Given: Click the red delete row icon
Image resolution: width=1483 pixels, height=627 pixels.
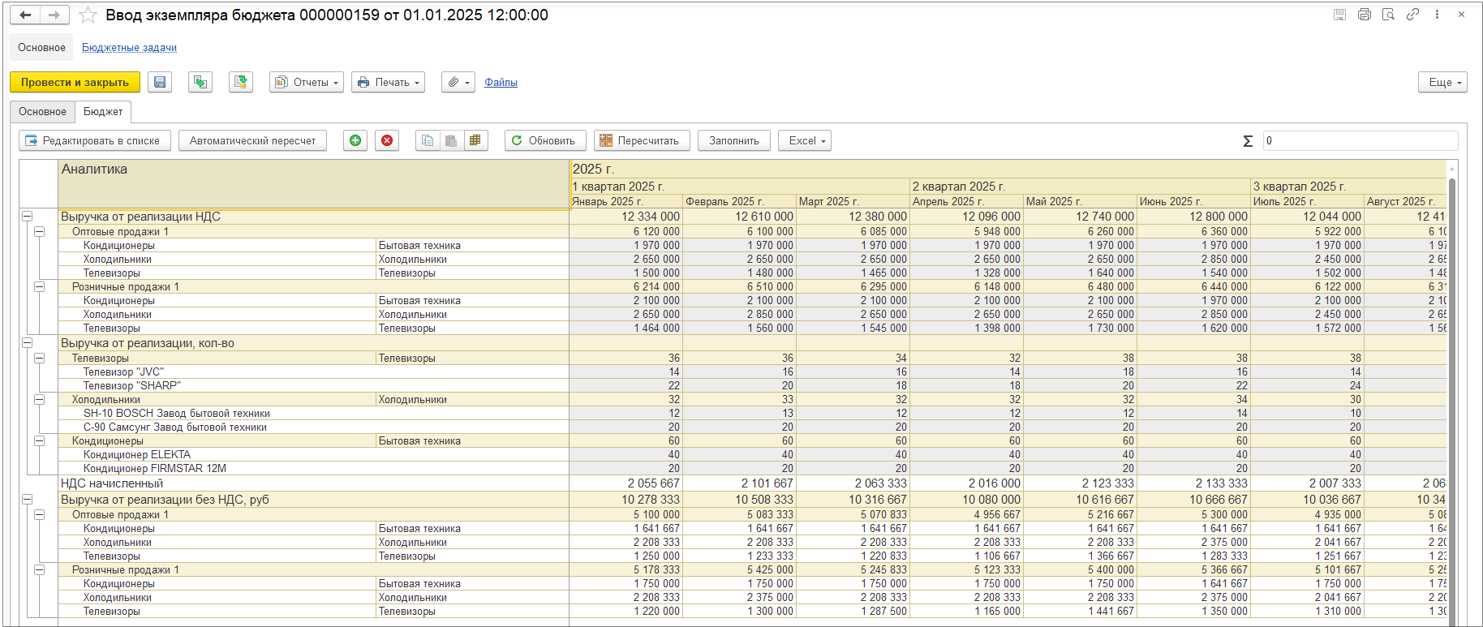Looking at the screenshot, I should tap(387, 140).
